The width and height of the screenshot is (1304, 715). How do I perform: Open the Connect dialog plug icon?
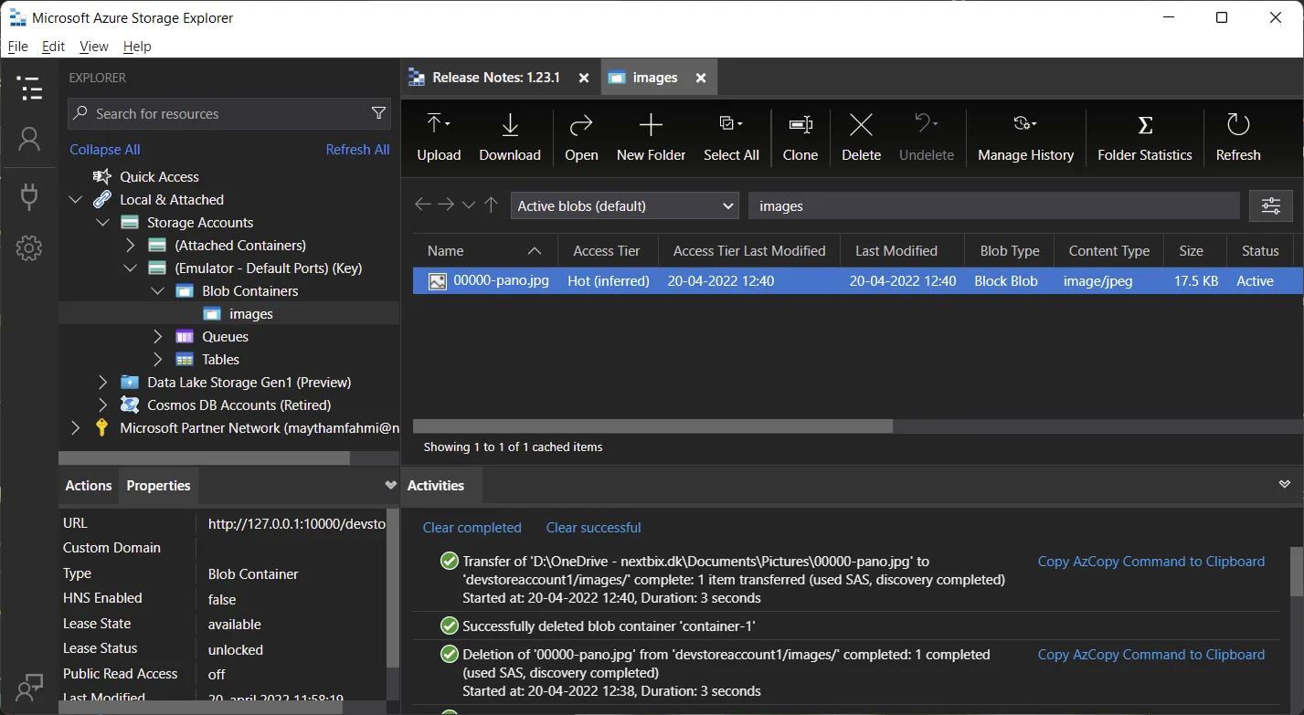coord(29,195)
